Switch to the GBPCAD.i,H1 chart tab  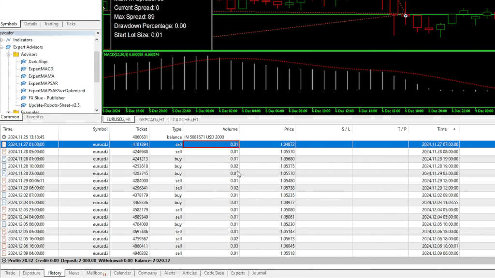coord(152,120)
